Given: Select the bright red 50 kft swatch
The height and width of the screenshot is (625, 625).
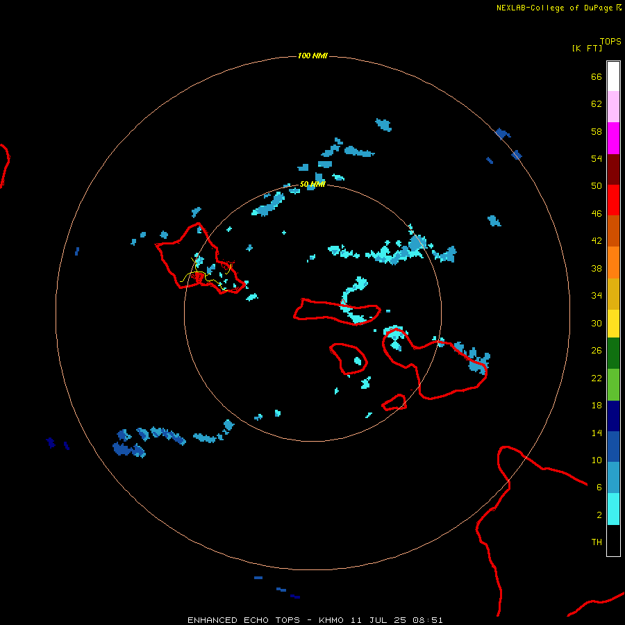Looking at the screenshot, I should tap(613, 200).
